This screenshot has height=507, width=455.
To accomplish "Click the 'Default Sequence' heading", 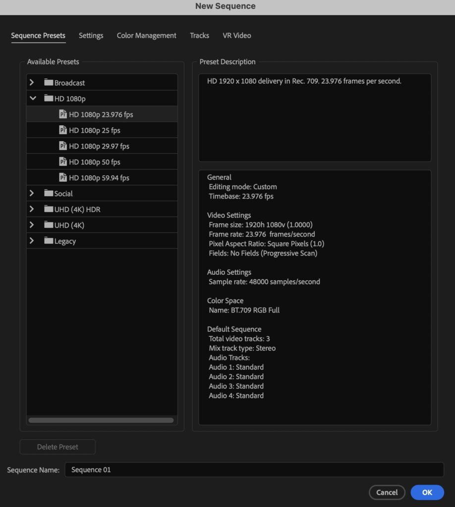I will click(234, 329).
